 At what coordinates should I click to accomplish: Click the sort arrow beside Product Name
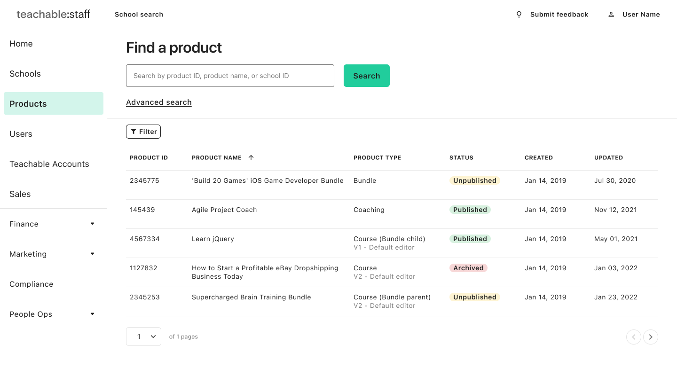(251, 157)
